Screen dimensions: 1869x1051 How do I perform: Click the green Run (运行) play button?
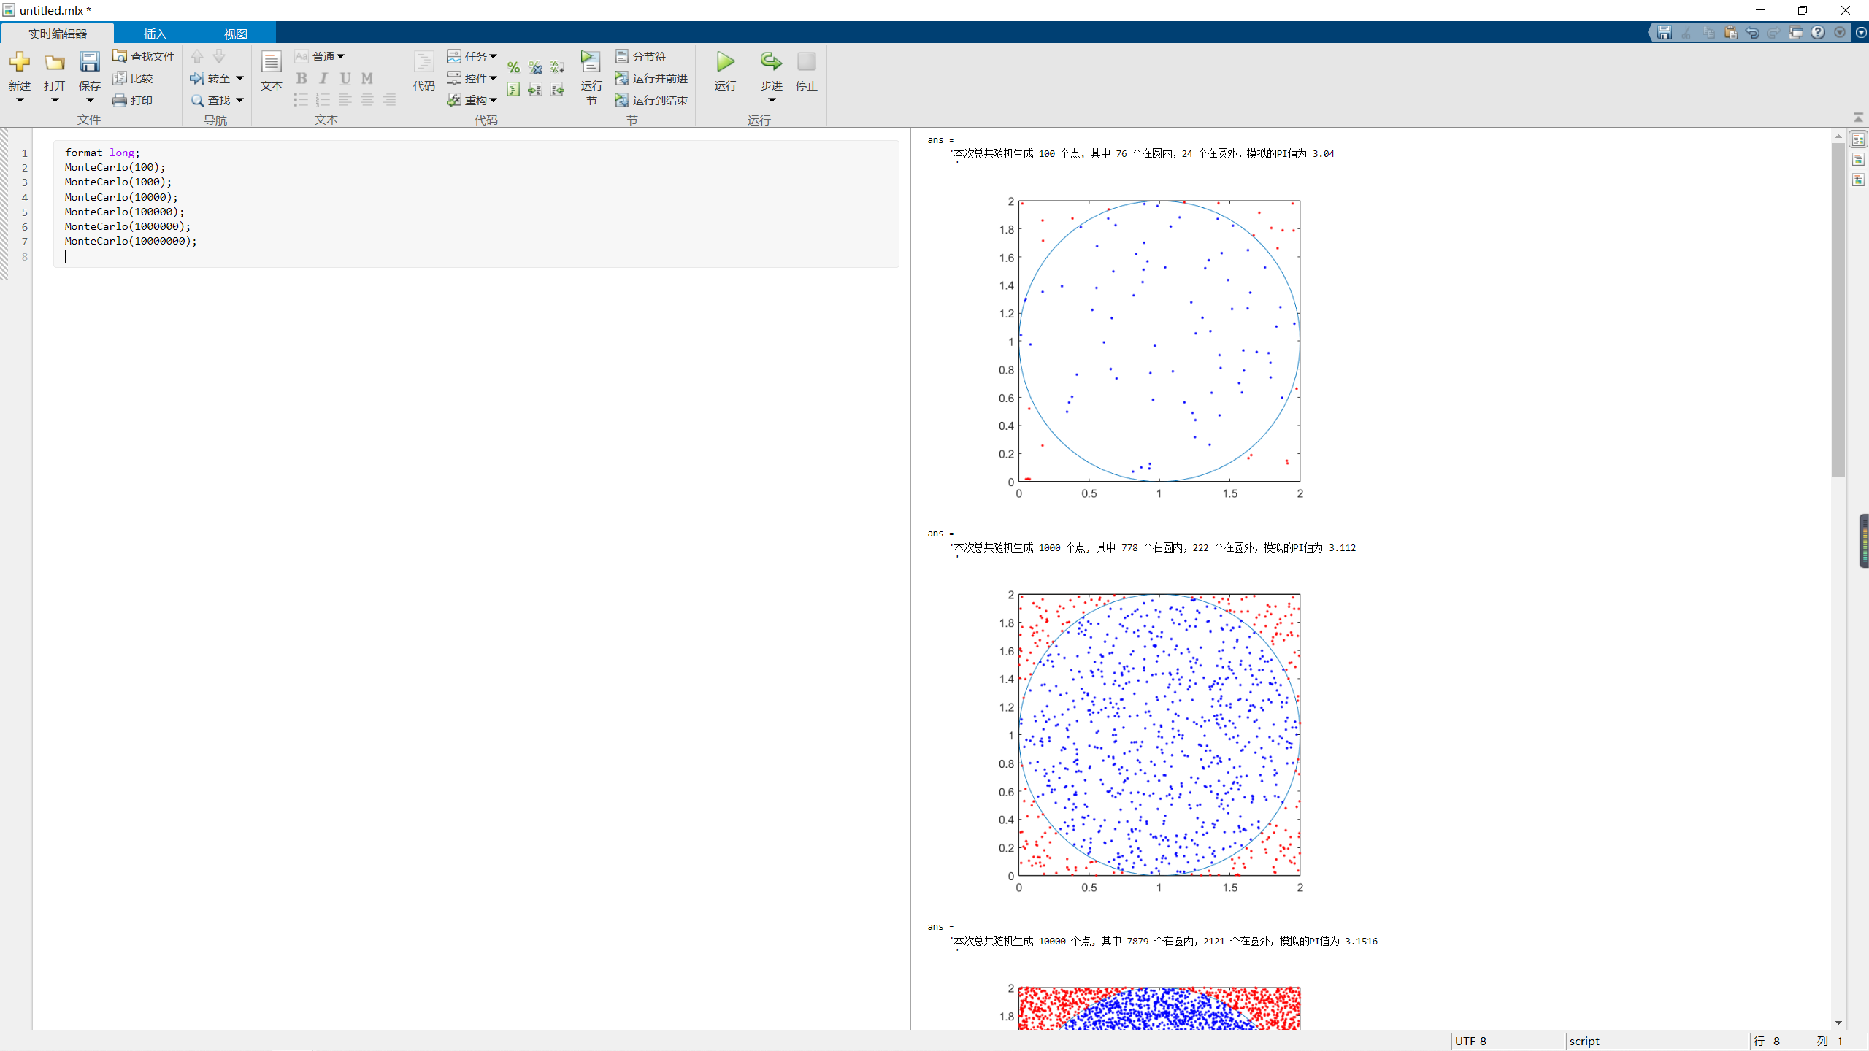coord(725,62)
